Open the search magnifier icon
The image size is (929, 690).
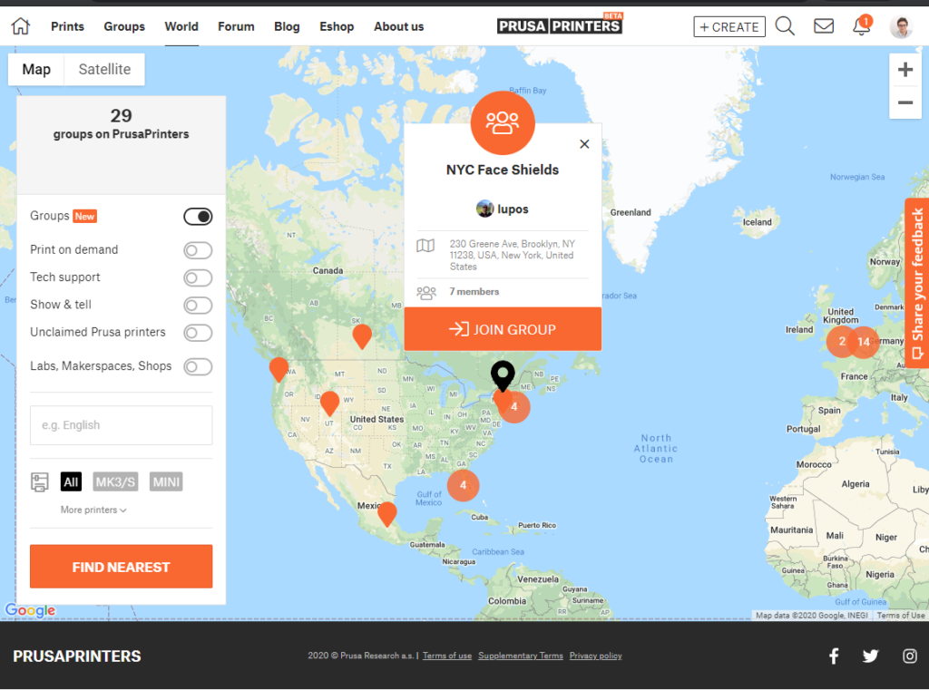tap(785, 26)
